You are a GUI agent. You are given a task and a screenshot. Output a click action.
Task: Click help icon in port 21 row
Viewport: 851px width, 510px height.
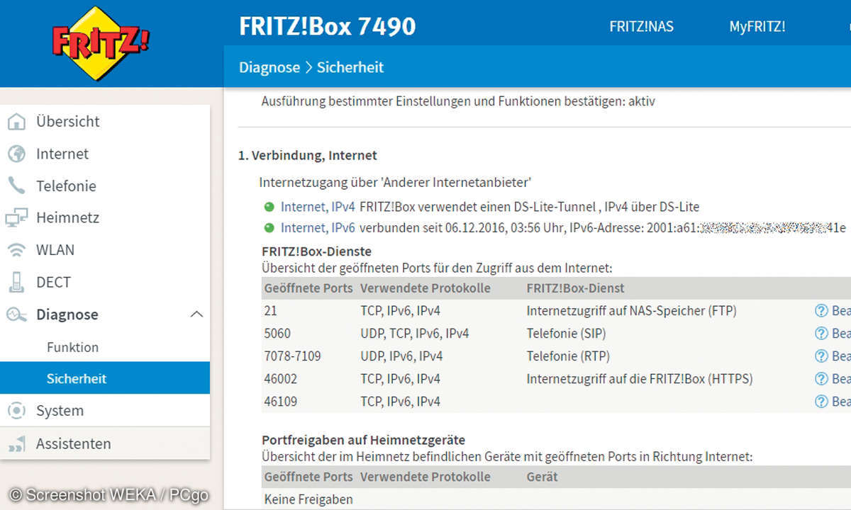click(821, 311)
